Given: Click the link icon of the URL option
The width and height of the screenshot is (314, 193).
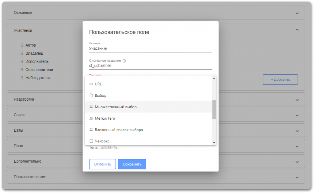Looking at the screenshot, I should click(x=91, y=84).
